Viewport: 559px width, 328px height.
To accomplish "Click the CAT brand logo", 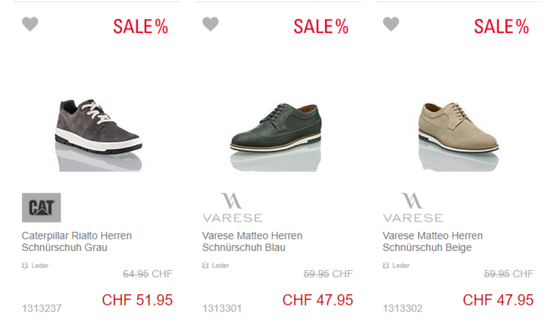I will point(41,207).
